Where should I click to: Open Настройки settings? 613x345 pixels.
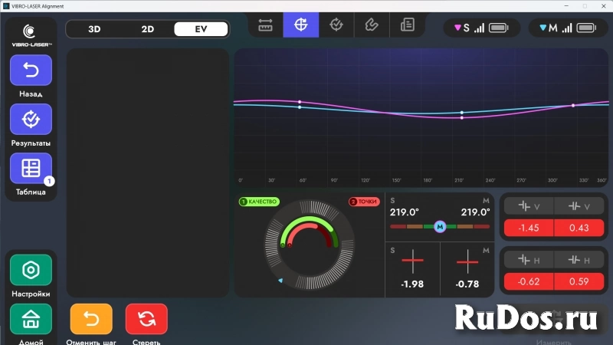coord(31,270)
